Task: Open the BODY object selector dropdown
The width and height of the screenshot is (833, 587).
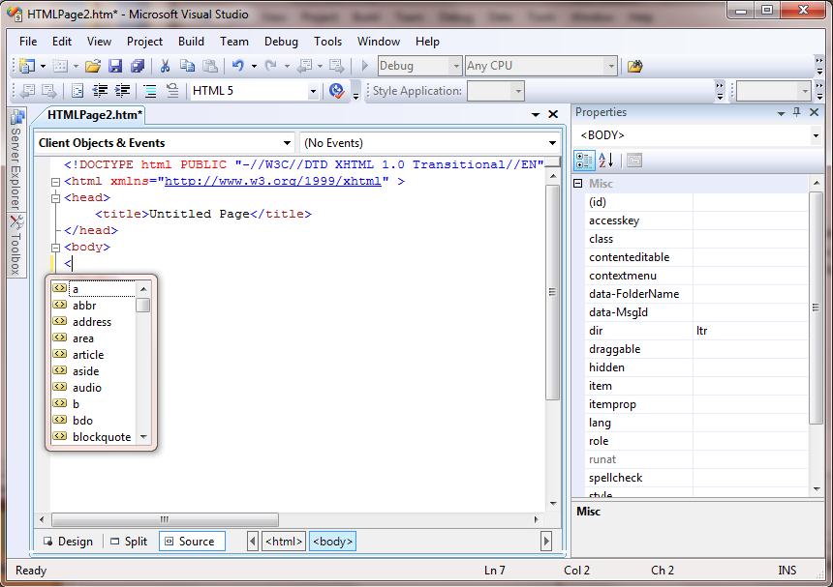Action: [816, 135]
